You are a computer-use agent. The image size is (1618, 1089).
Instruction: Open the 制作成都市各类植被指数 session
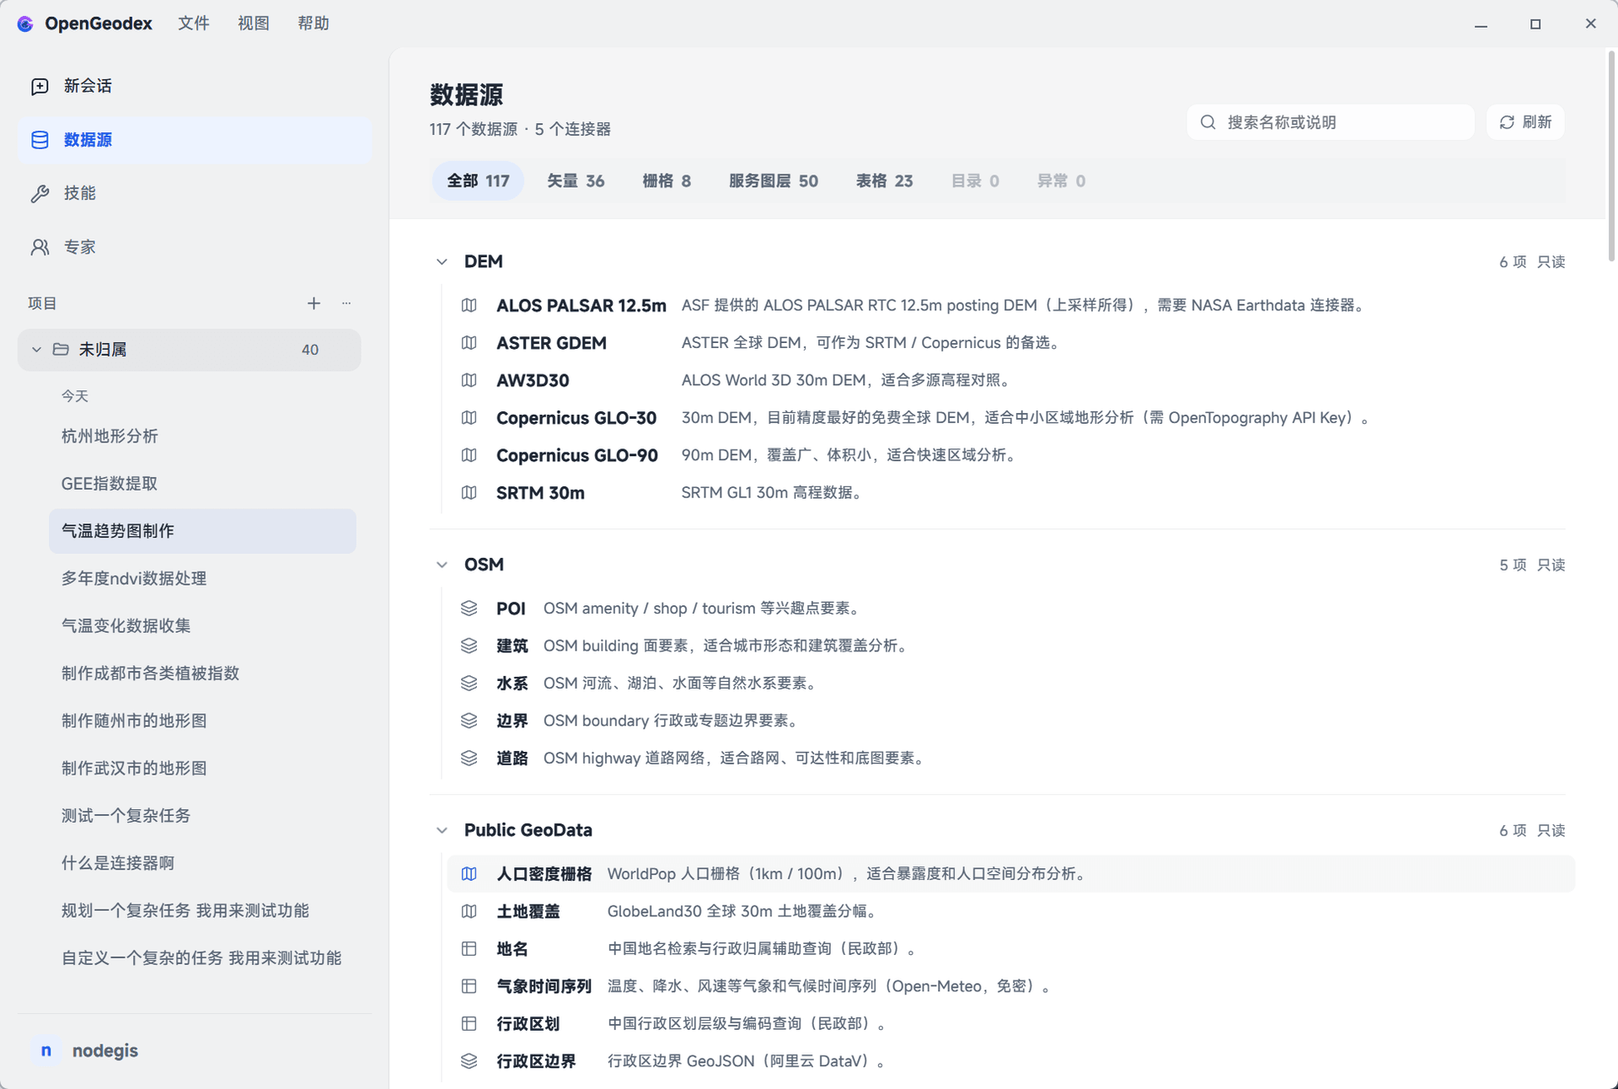tap(202, 673)
